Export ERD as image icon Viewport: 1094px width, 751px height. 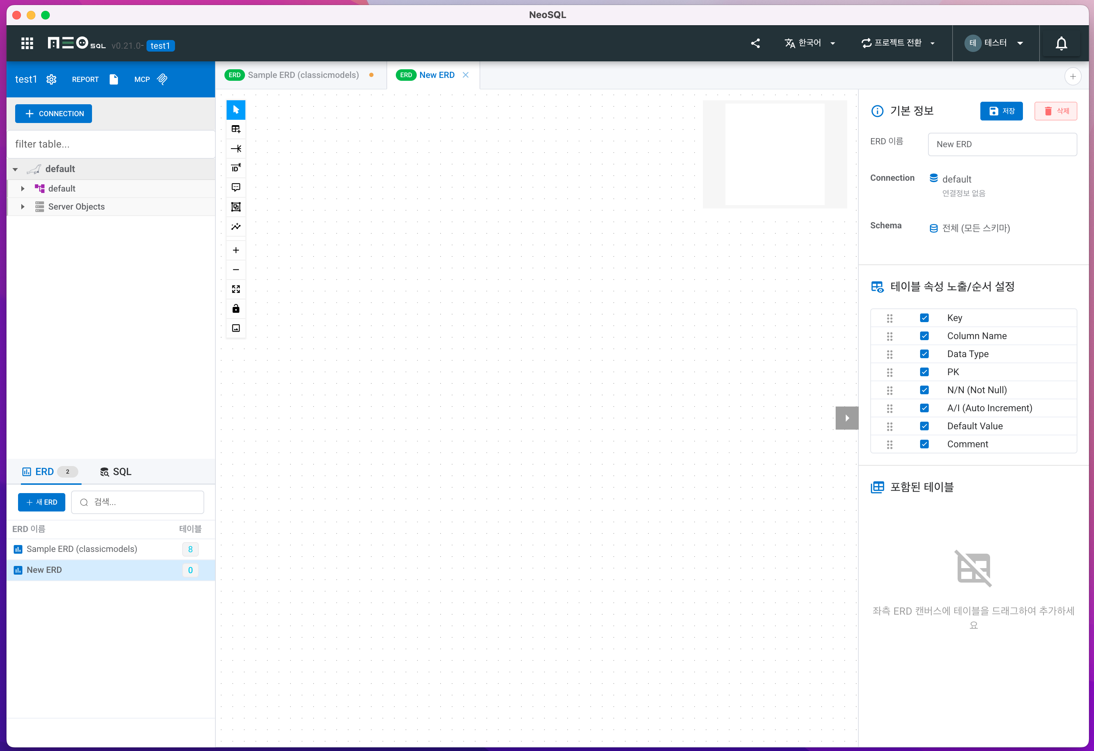(236, 328)
